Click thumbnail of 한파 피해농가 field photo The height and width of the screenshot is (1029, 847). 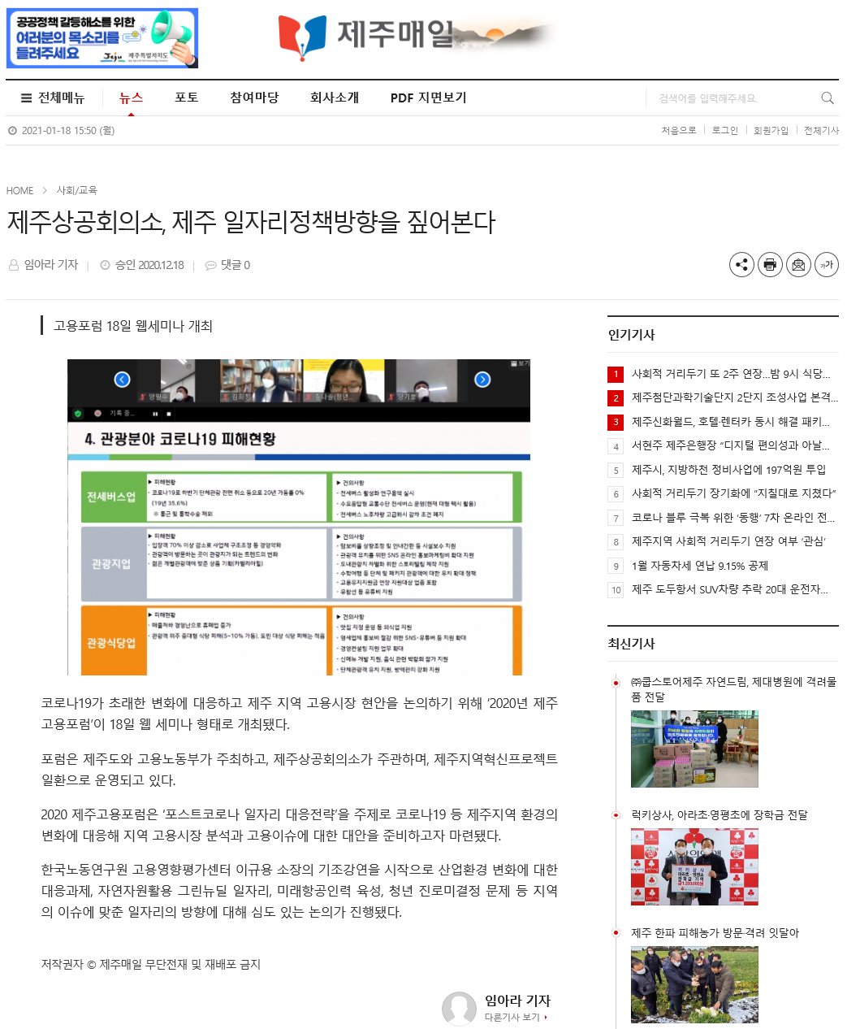694,984
